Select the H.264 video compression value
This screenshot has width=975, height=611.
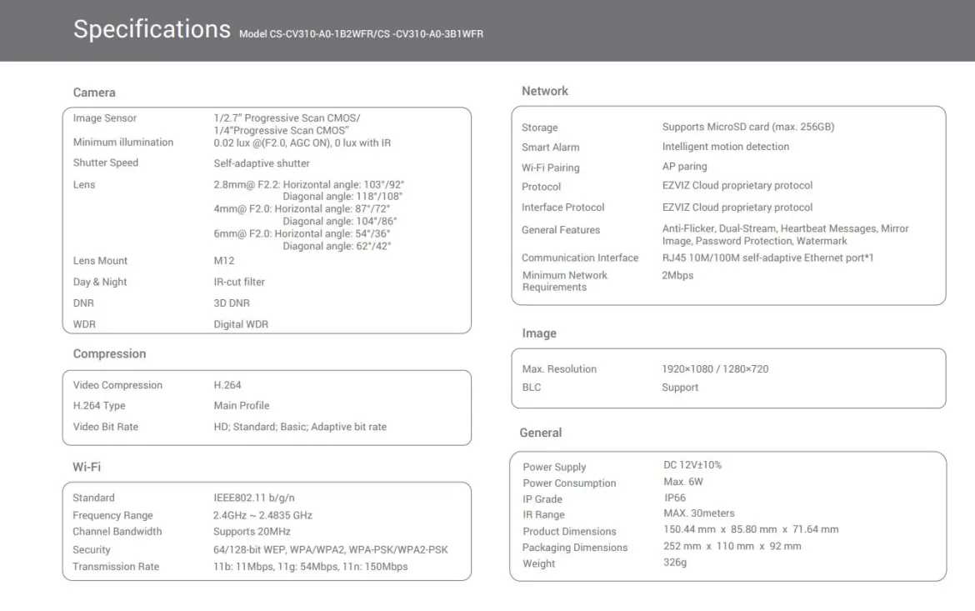tap(227, 385)
